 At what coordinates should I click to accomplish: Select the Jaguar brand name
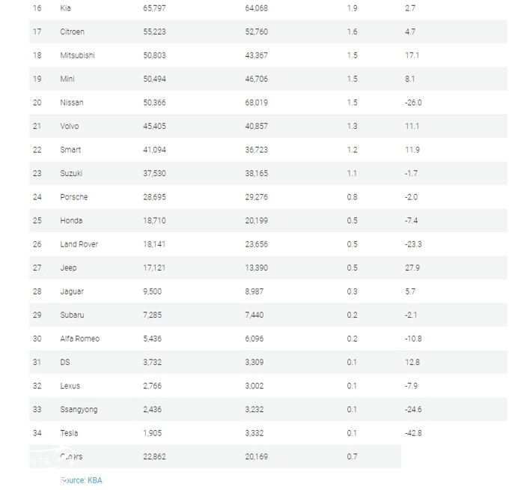point(72,291)
